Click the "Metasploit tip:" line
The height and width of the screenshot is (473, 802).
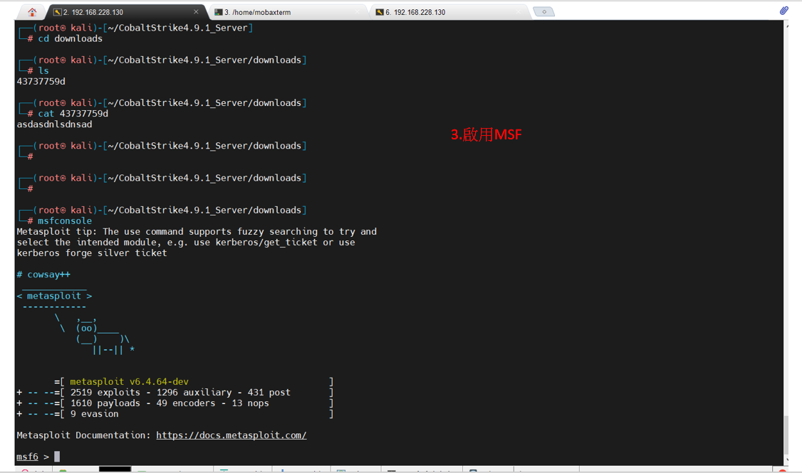click(x=197, y=232)
